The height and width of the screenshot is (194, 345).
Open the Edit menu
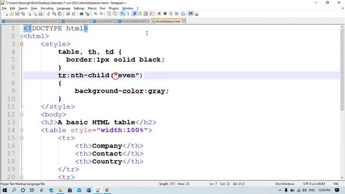12,9
